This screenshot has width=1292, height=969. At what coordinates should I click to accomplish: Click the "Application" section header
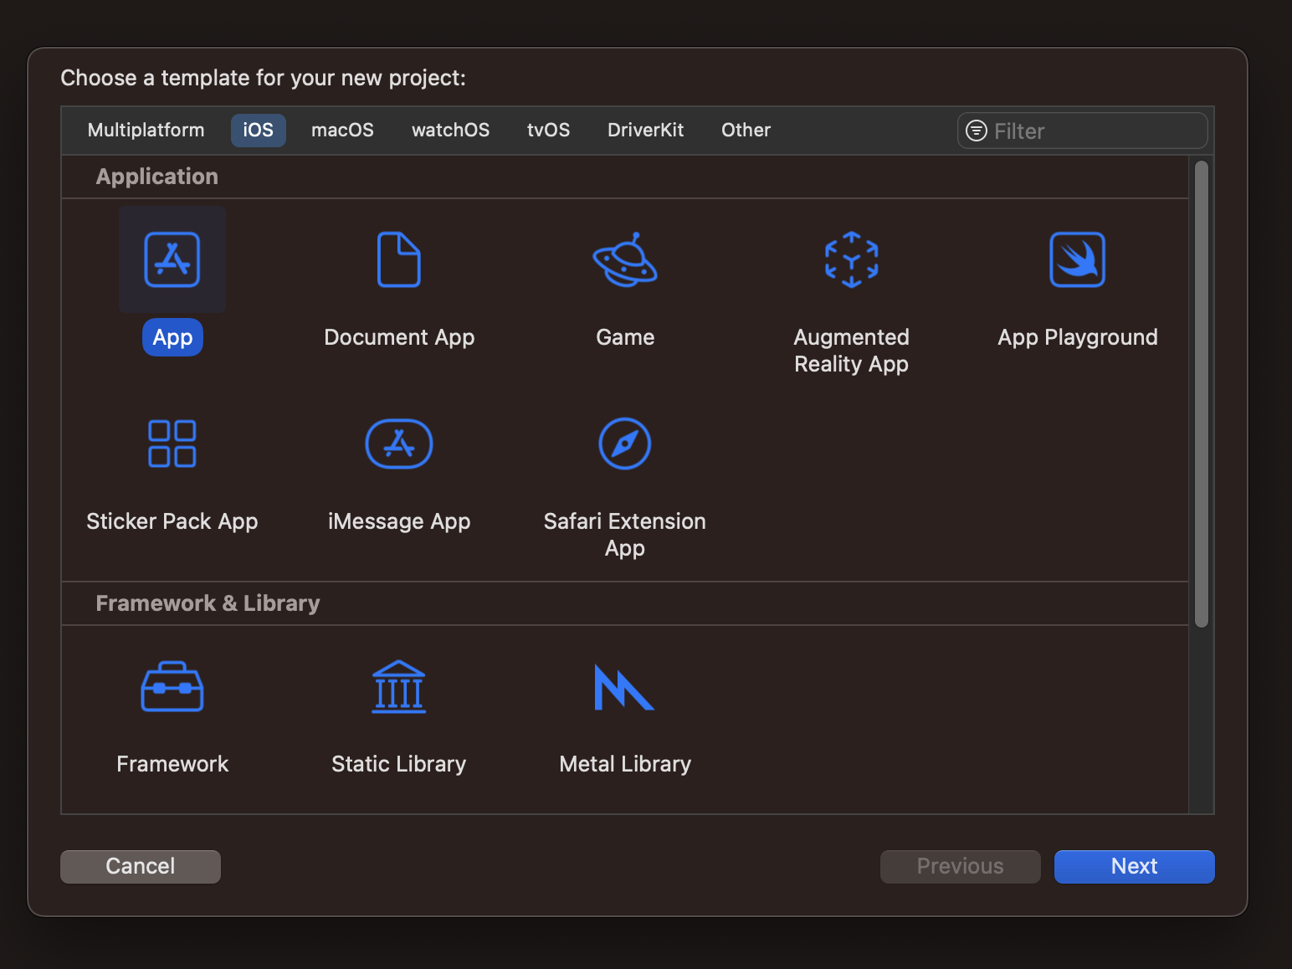point(157,177)
